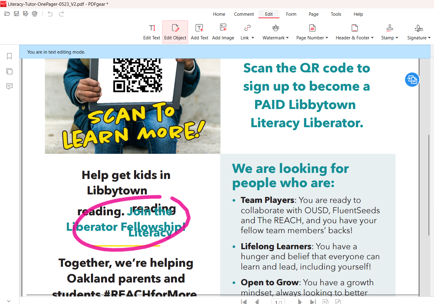Click 'We are looking for' heading
The height and width of the screenshot is (304, 434).
[x=291, y=168]
